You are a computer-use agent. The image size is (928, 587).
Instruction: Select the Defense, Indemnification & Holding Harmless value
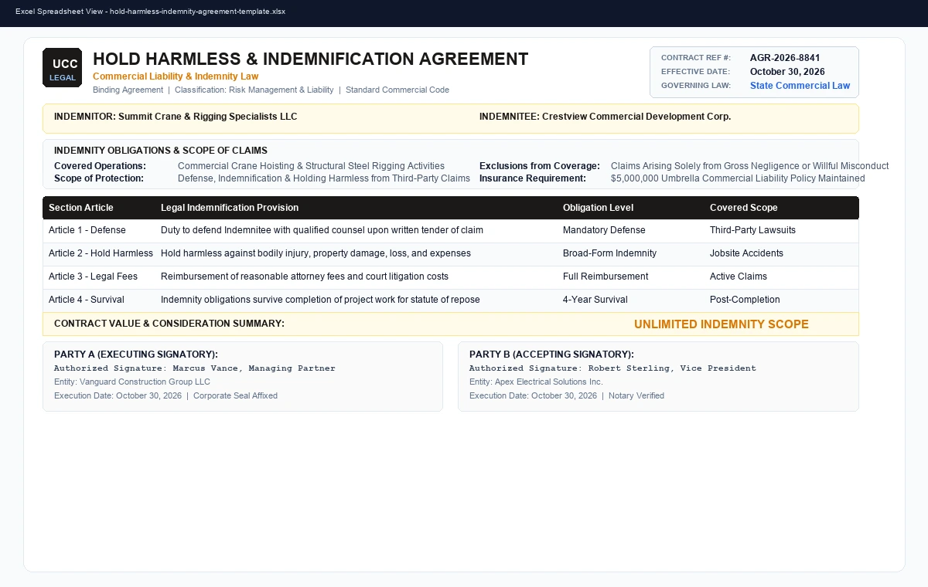click(323, 178)
